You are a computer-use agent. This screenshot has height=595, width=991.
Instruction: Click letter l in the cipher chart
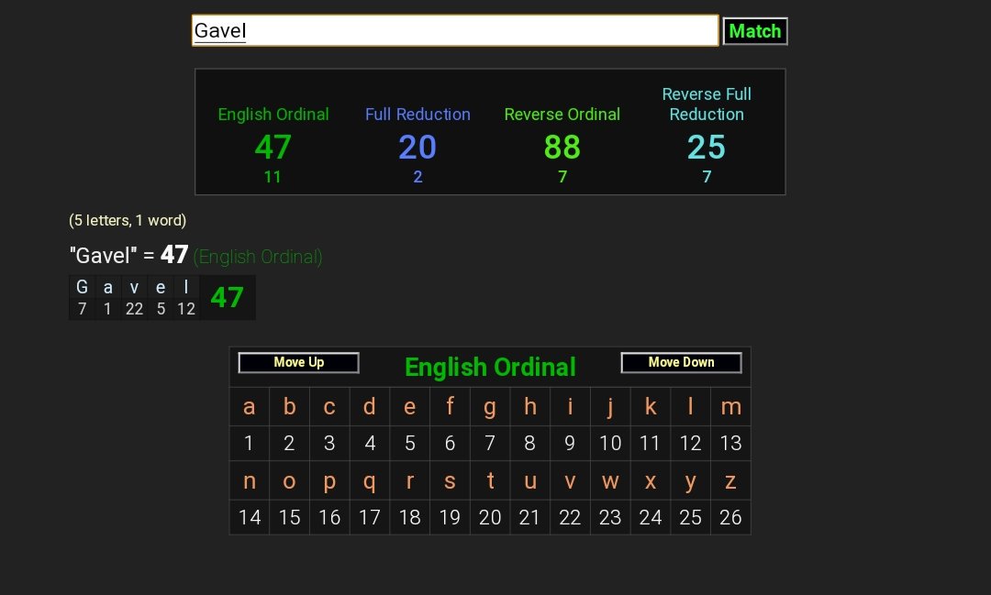(x=690, y=407)
